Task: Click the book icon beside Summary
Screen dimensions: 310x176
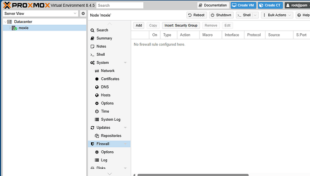Action: coord(93,38)
